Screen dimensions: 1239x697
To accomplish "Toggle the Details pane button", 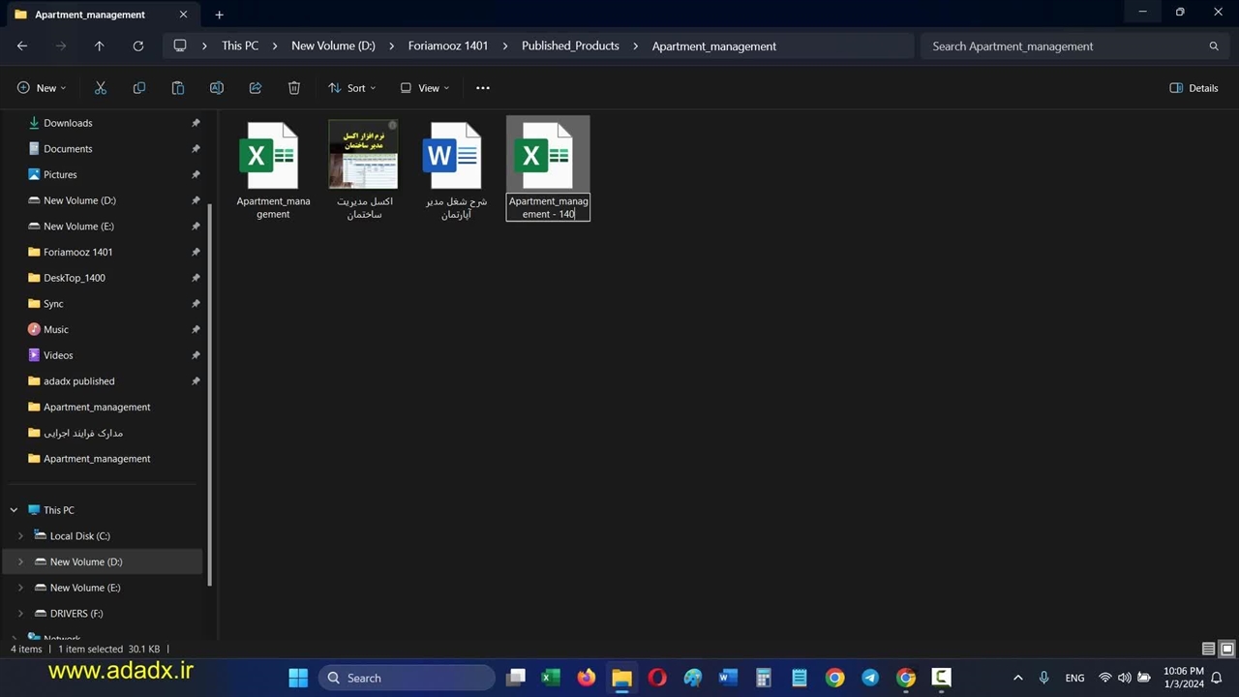I will (x=1194, y=88).
